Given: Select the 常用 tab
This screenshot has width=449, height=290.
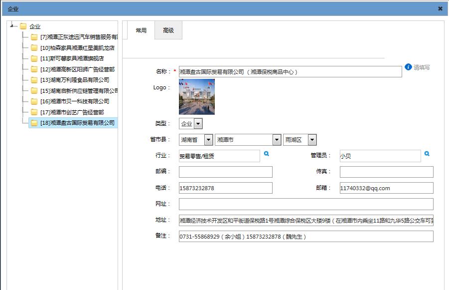Looking at the screenshot, I should click(141, 30).
